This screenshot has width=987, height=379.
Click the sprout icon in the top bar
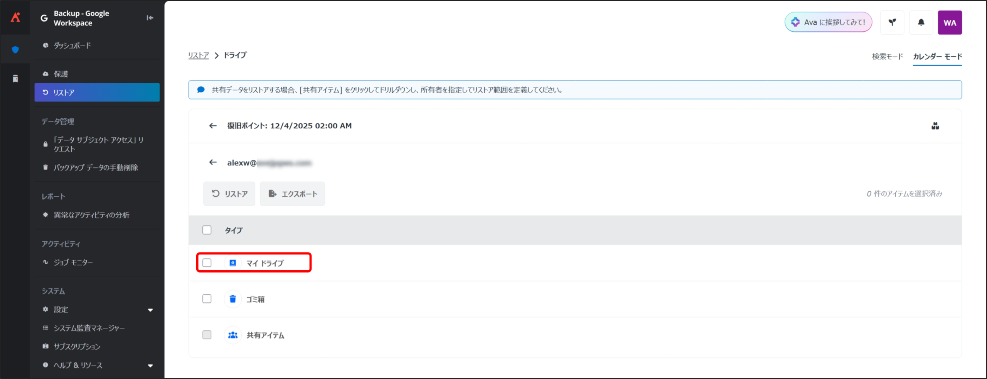pos(892,22)
